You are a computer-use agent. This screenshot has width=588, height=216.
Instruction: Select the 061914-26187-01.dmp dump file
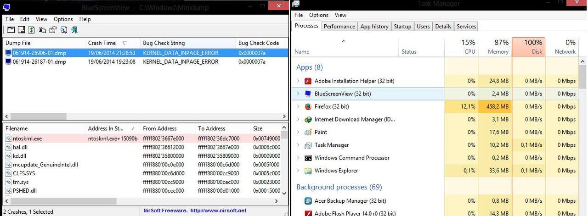39,61
